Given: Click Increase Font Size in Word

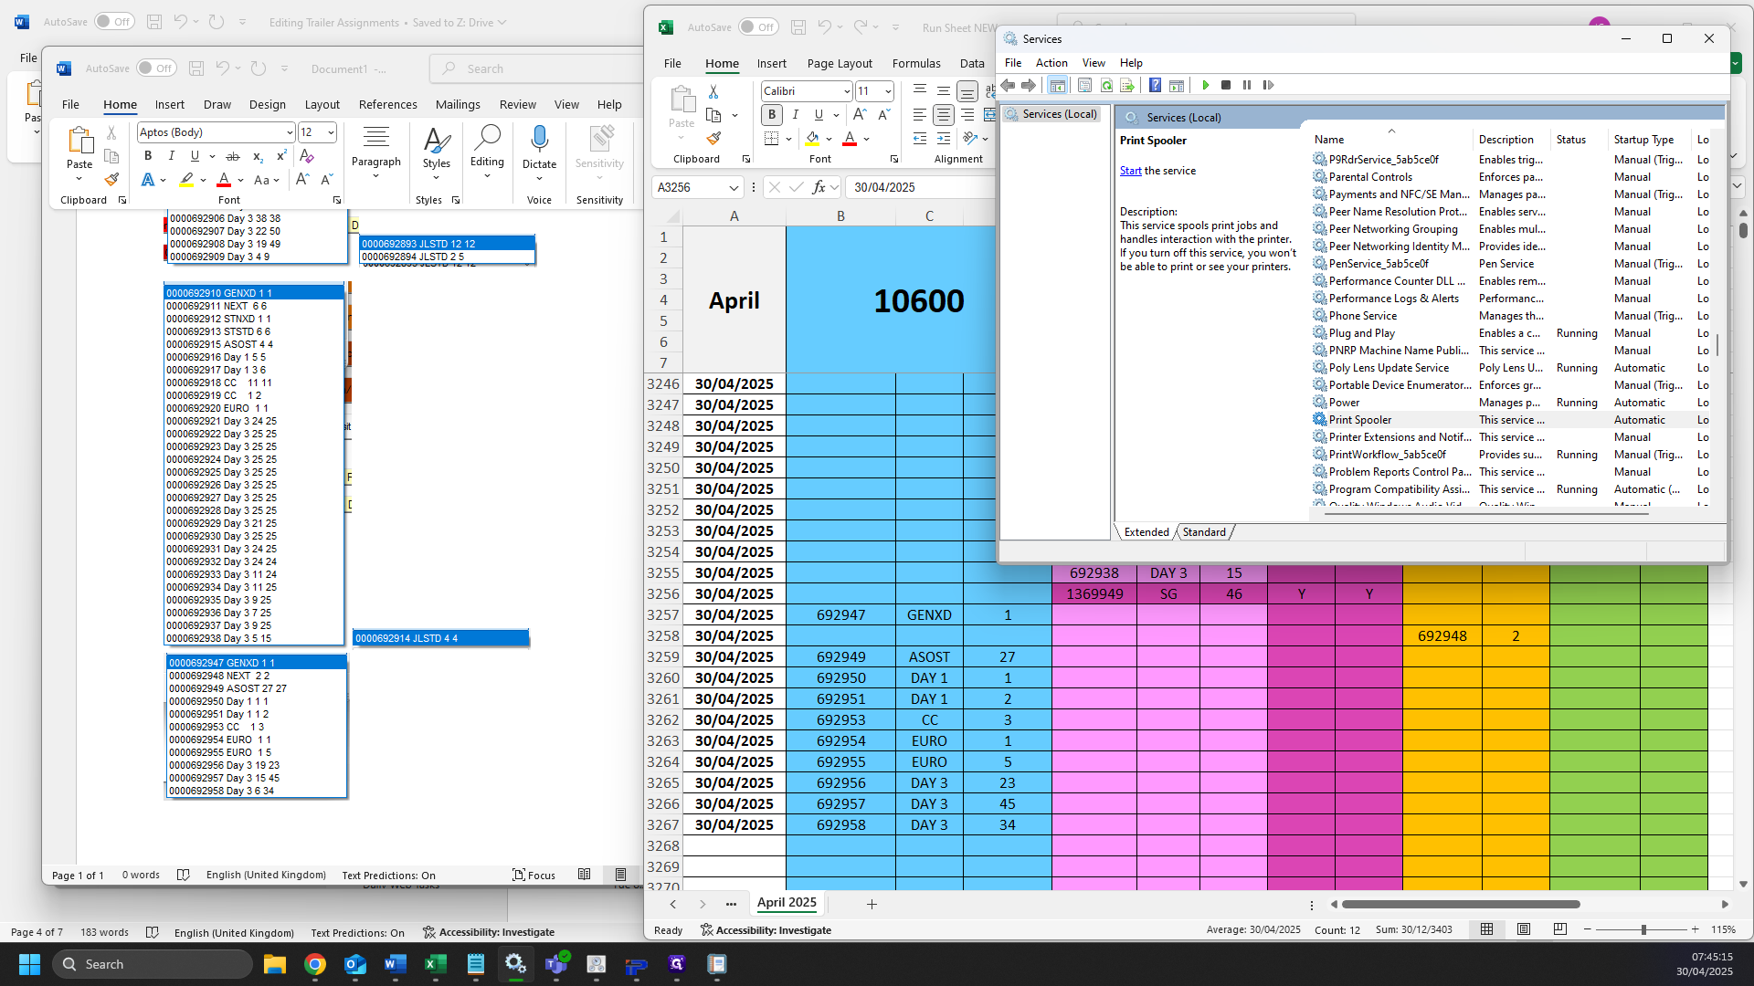Looking at the screenshot, I should (302, 180).
